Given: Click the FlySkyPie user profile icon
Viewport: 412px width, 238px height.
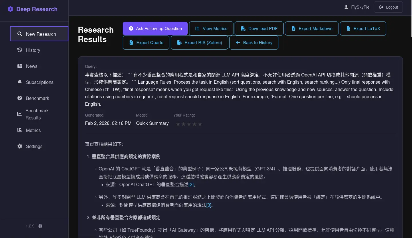Looking at the screenshot, I should pos(346,7).
